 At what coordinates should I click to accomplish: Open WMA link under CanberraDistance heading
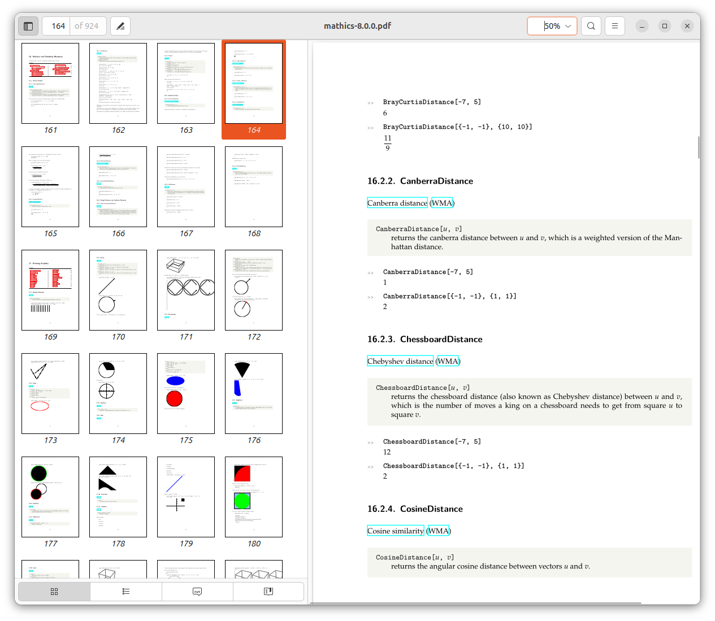click(443, 203)
